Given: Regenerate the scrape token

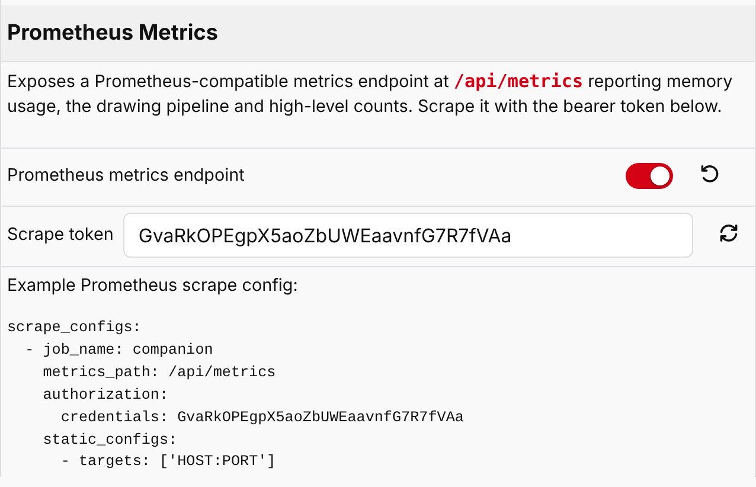Looking at the screenshot, I should tap(728, 233).
